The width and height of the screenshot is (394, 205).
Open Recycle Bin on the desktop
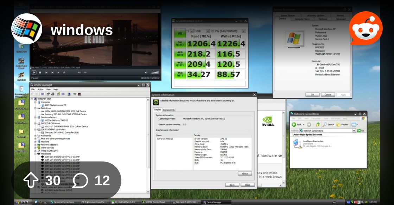click(x=21, y=47)
